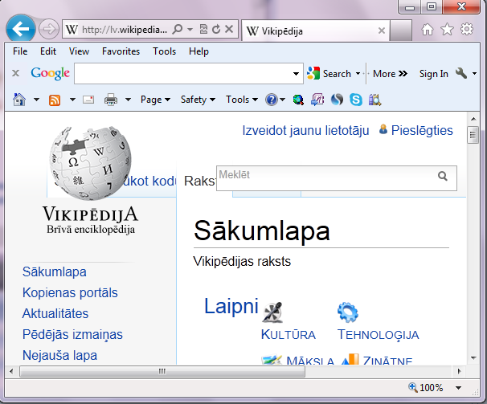Open Favorites star icon
This screenshot has width=487, height=404.
tap(447, 29)
